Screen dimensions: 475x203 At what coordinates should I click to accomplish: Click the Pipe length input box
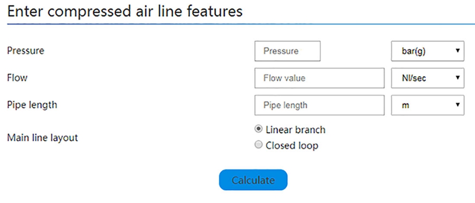coord(319,105)
